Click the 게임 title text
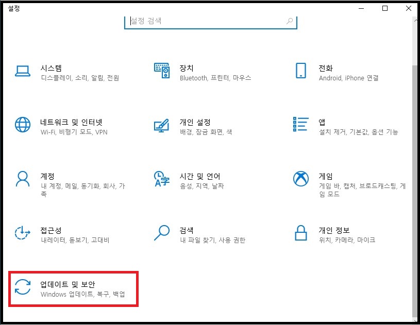 click(326, 176)
